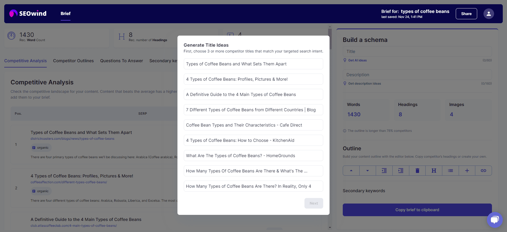Open the user account avatar menu

pyautogui.click(x=489, y=13)
